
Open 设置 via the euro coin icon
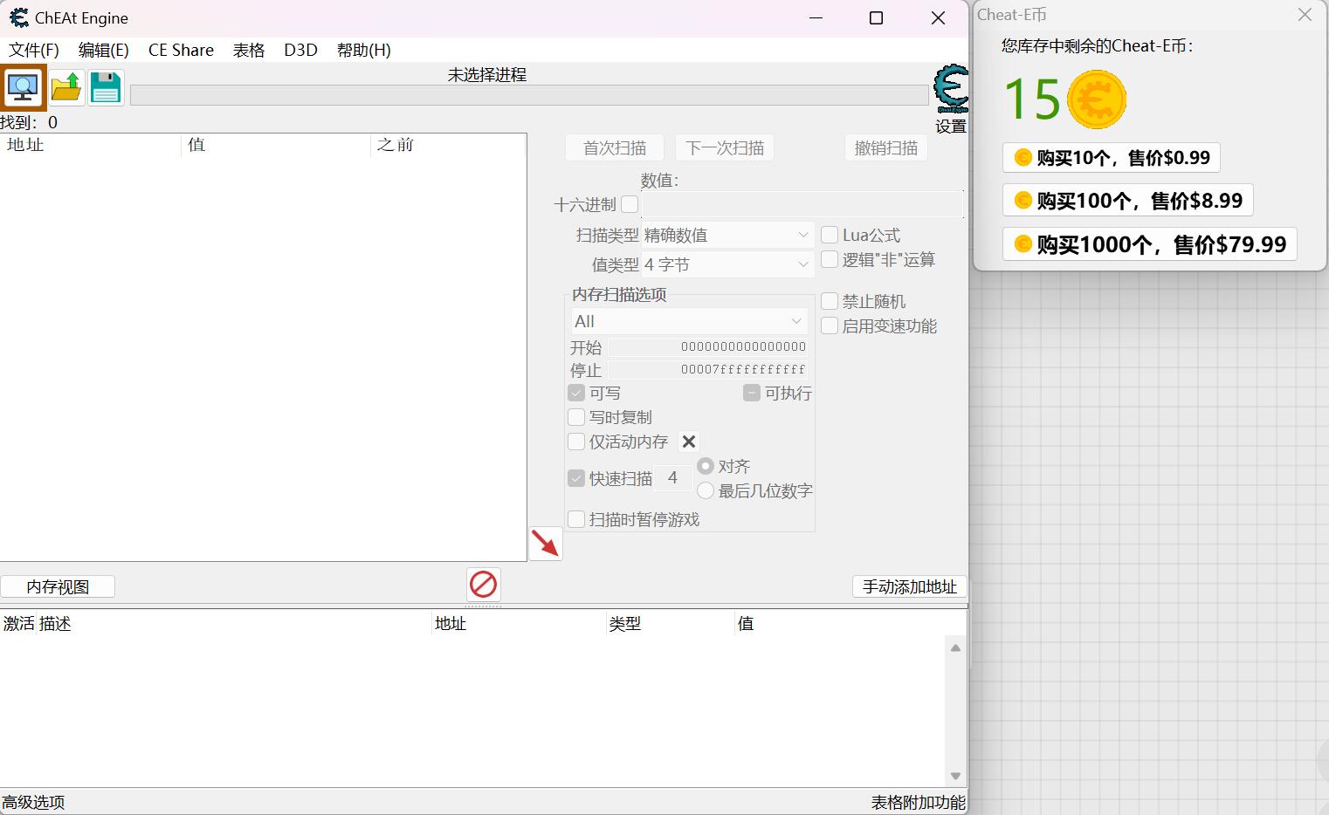951,87
